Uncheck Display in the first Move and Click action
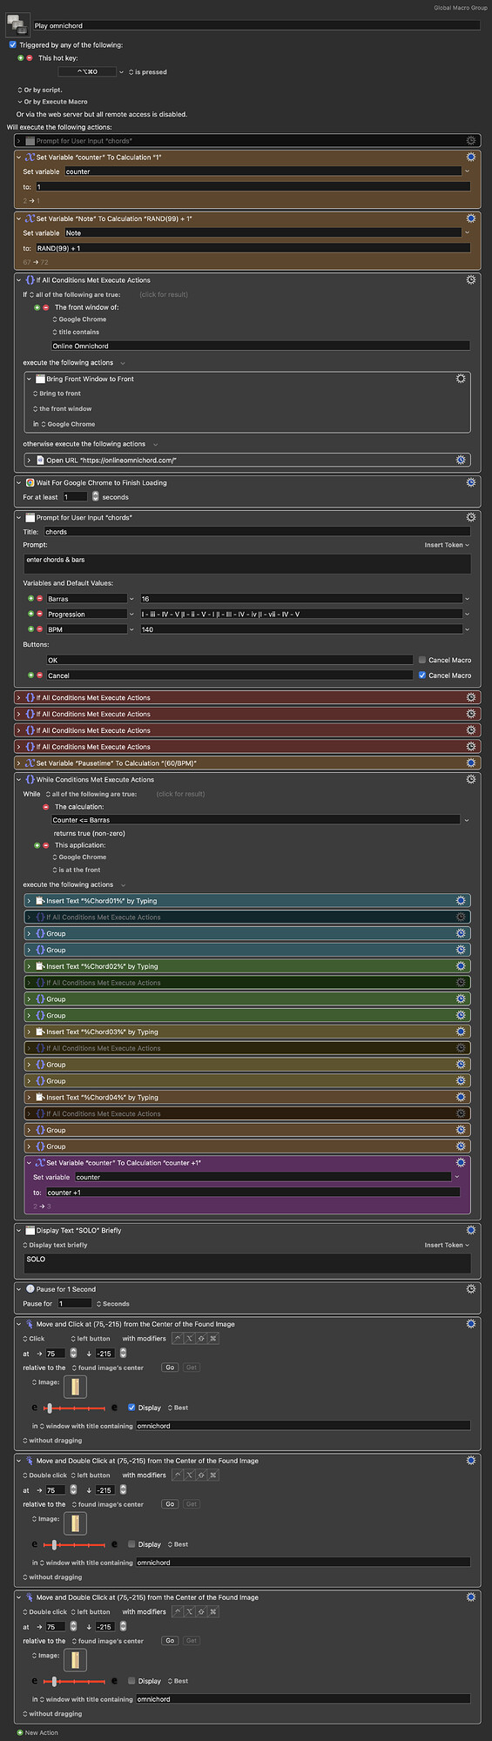Image resolution: width=492 pixels, height=1741 pixels. [x=131, y=1408]
